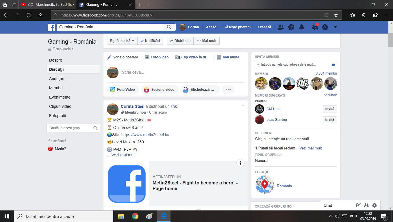Open the Fotografii sidebar item
This screenshot has width=393, height=222.
[73, 116]
